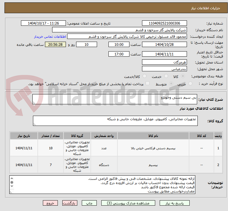Image resolution: width=228 pixels, height=211 pixels.
Task: Click the واحد شمارش column header
Action: click(104, 136)
